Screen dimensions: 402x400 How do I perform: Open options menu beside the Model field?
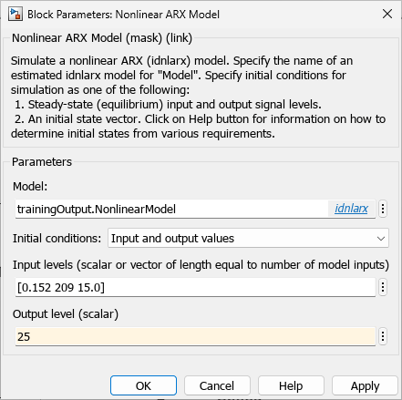pos(383,209)
